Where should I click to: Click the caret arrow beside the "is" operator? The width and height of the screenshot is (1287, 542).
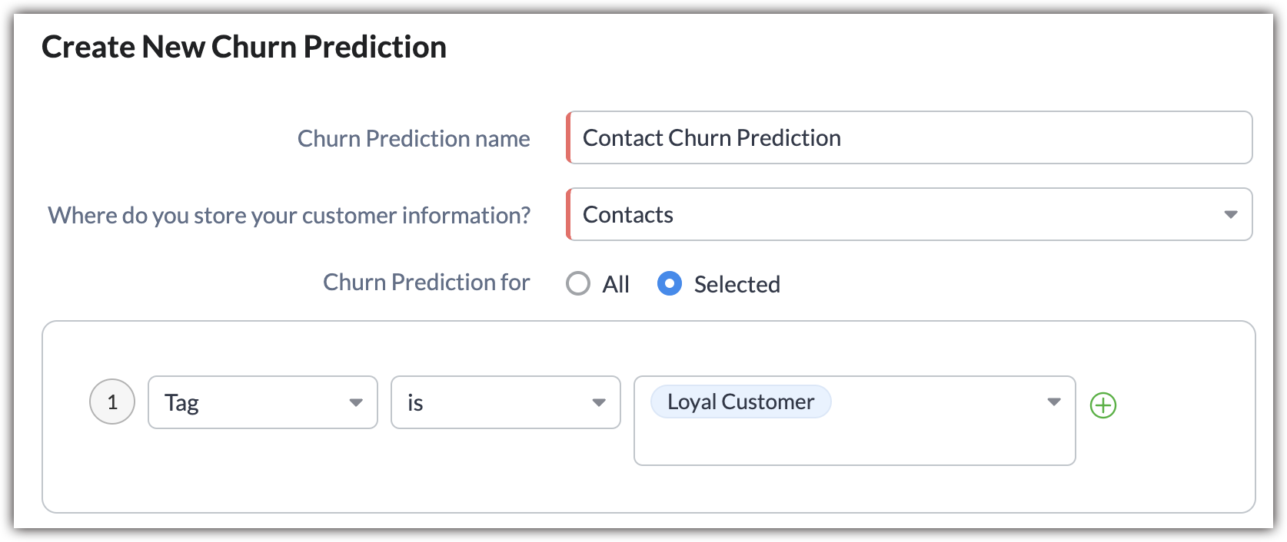(x=599, y=403)
